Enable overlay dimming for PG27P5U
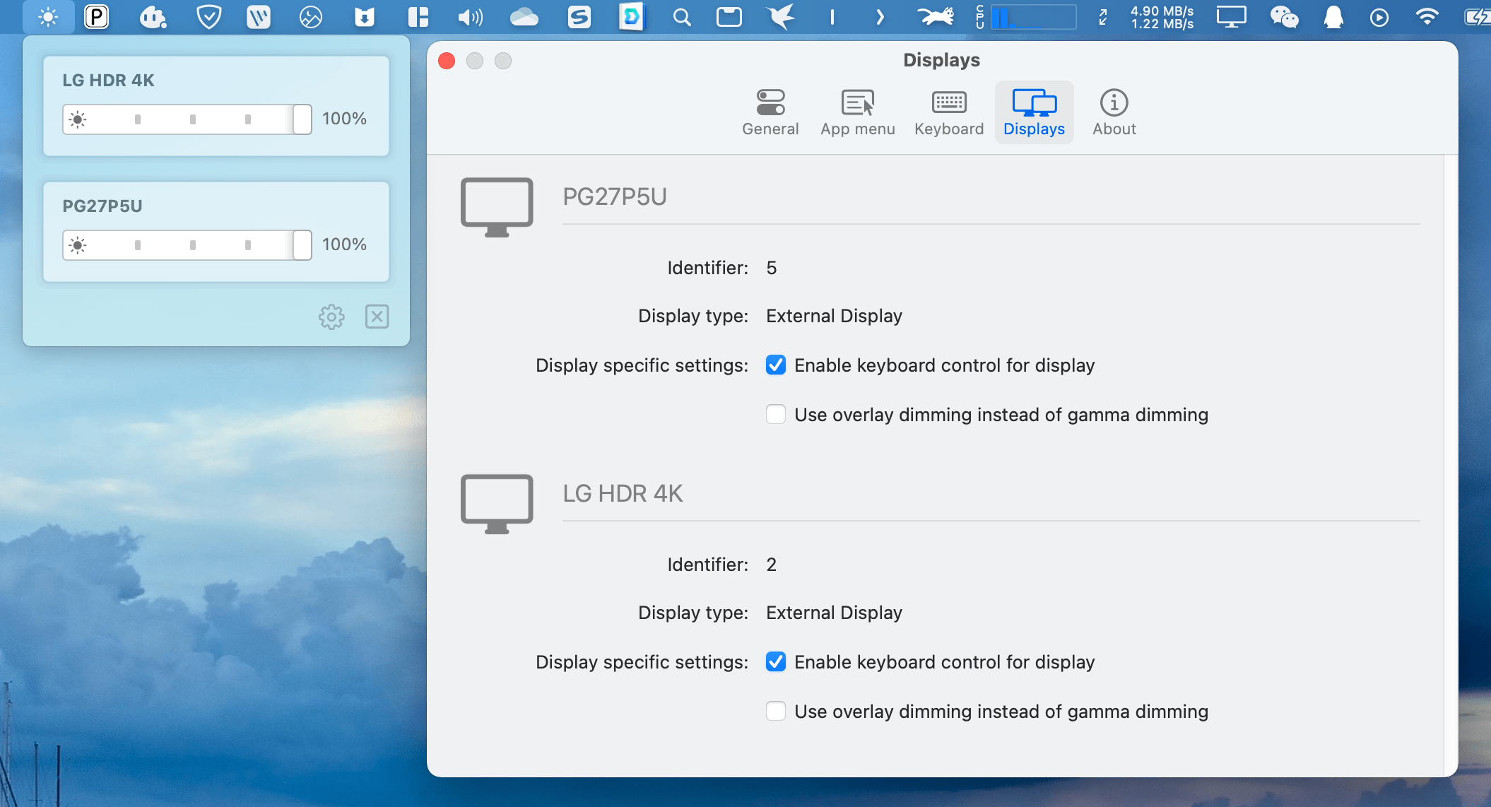The image size is (1491, 807). (x=776, y=414)
